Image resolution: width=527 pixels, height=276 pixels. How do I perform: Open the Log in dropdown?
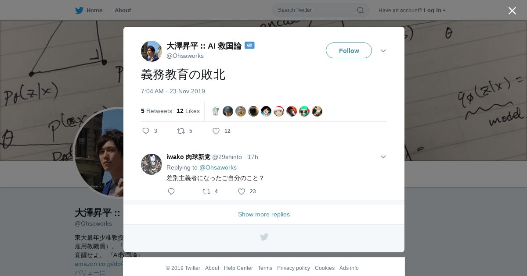click(x=434, y=10)
